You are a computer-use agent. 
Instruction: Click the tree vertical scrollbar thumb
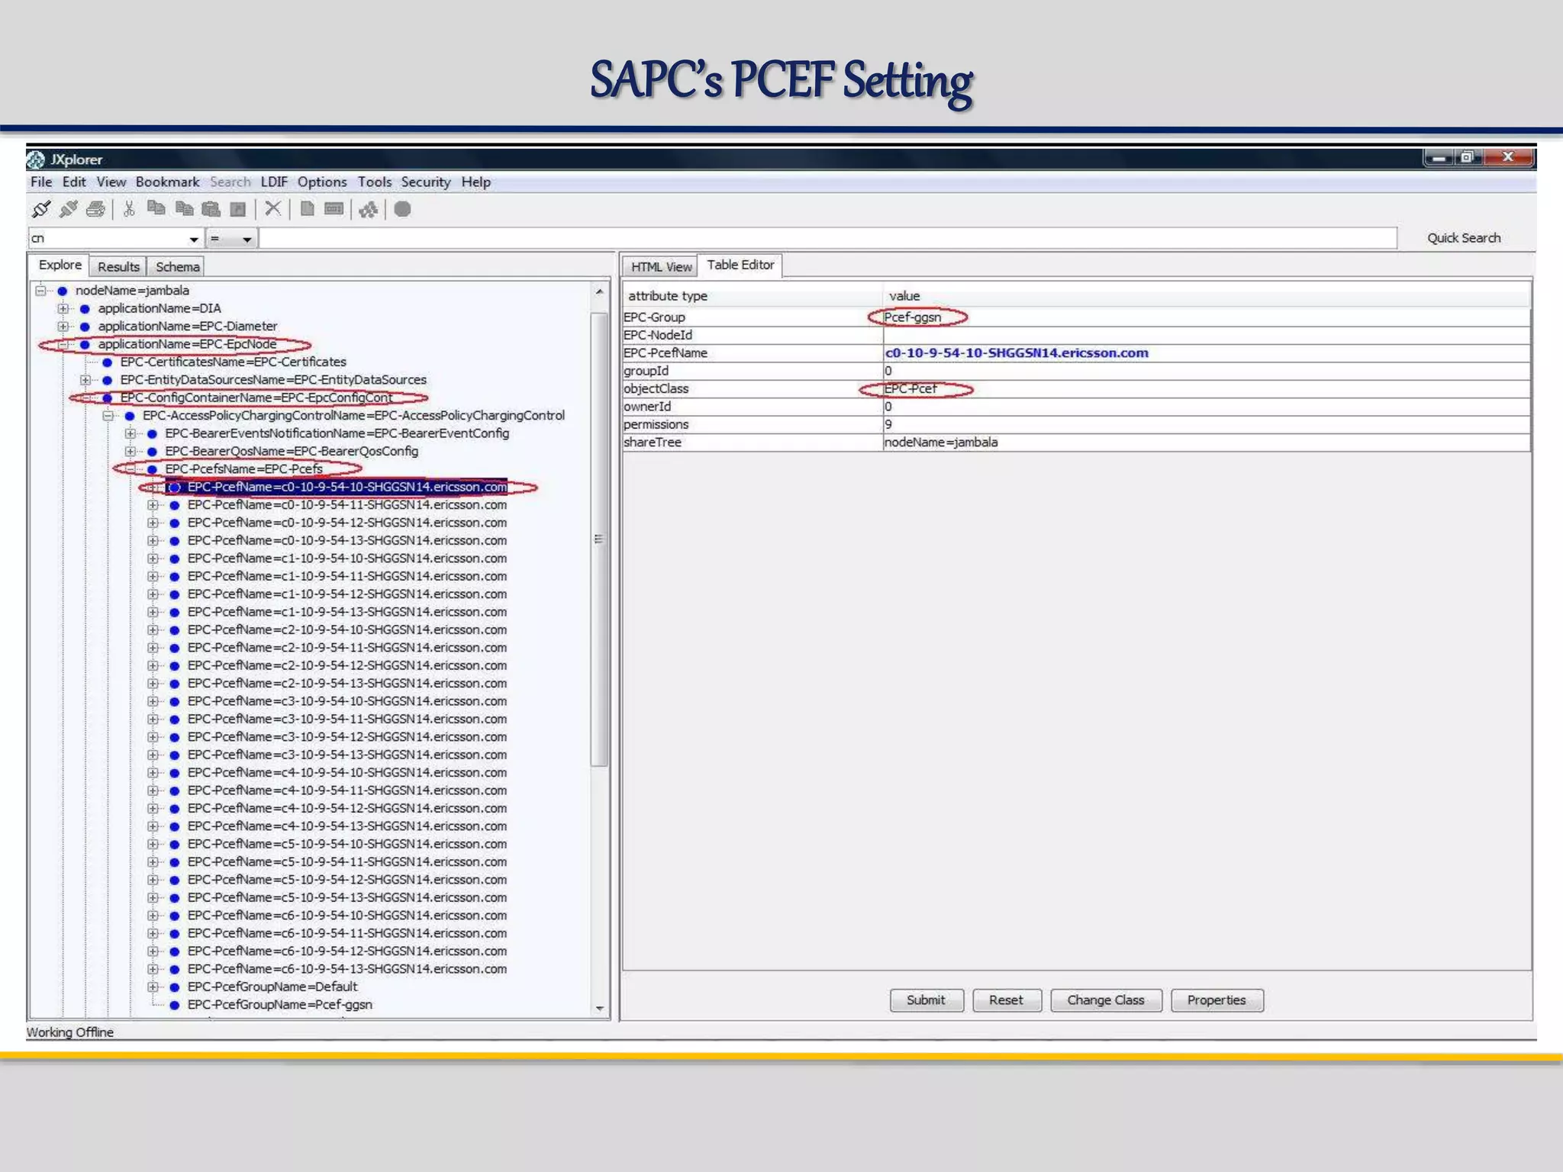(x=600, y=539)
